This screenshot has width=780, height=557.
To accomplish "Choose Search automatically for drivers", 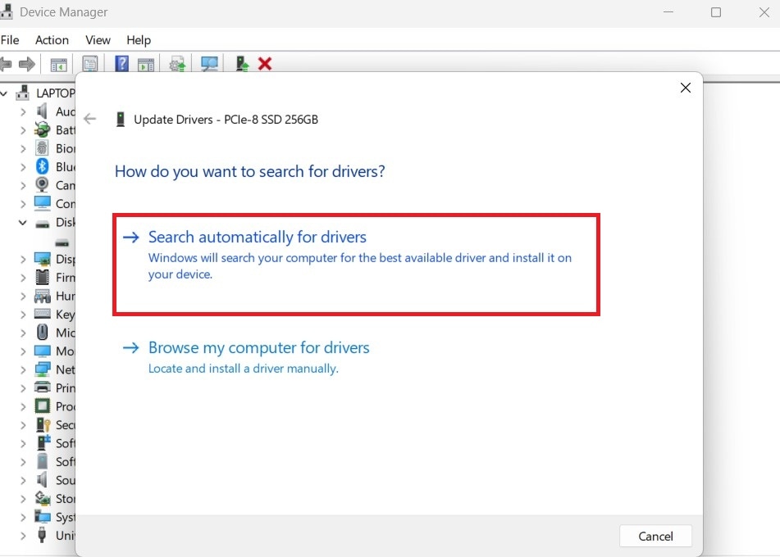I will 356,265.
